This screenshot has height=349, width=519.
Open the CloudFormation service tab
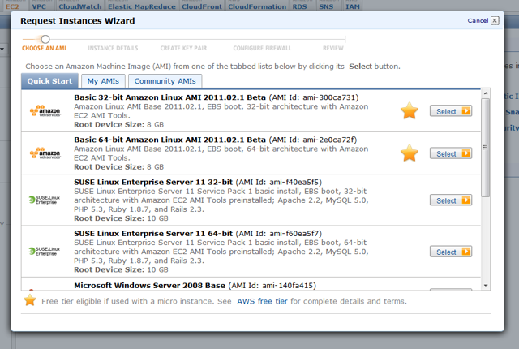tap(257, 6)
